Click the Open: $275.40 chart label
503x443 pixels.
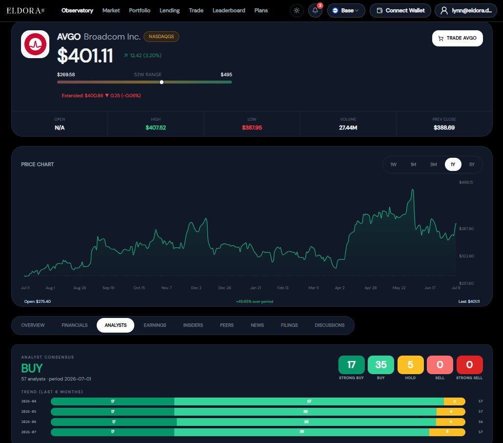click(x=38, y=301)
